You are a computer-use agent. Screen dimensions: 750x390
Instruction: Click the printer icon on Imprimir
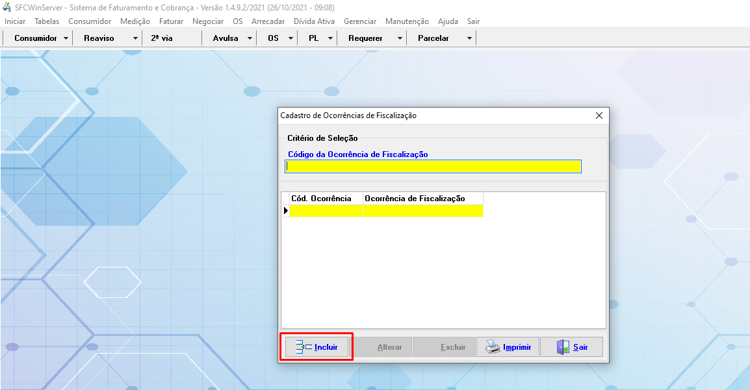[x=493, y=347]
